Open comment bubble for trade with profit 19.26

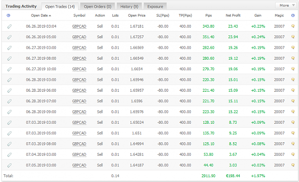pyautogui.click(x=293, y=47)
